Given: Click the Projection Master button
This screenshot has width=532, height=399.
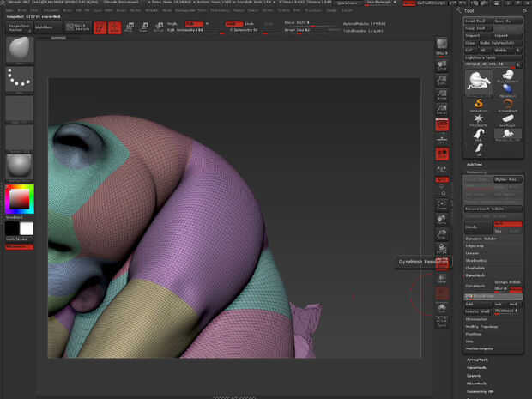Looking at the screenshot, I should tap(19, 27).
